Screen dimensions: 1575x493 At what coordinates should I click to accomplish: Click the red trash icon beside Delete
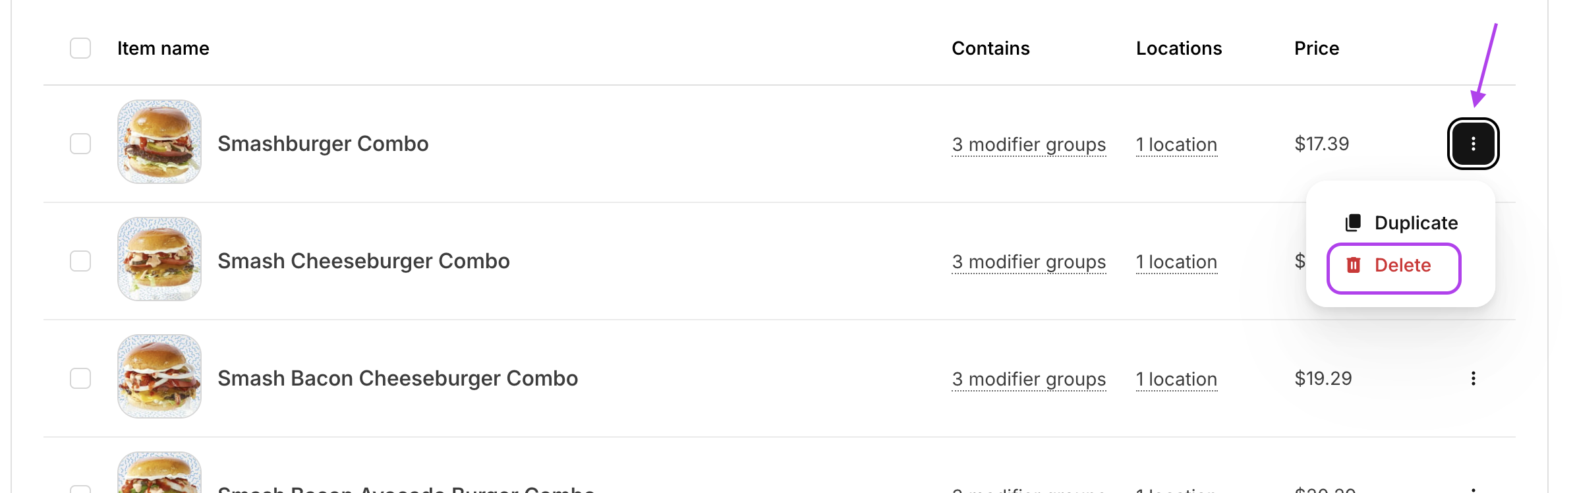coord(1353,265)
